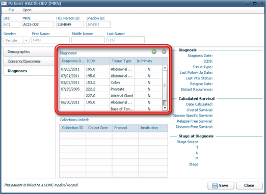Click the Colon tissue type cell

click(122, 82)
